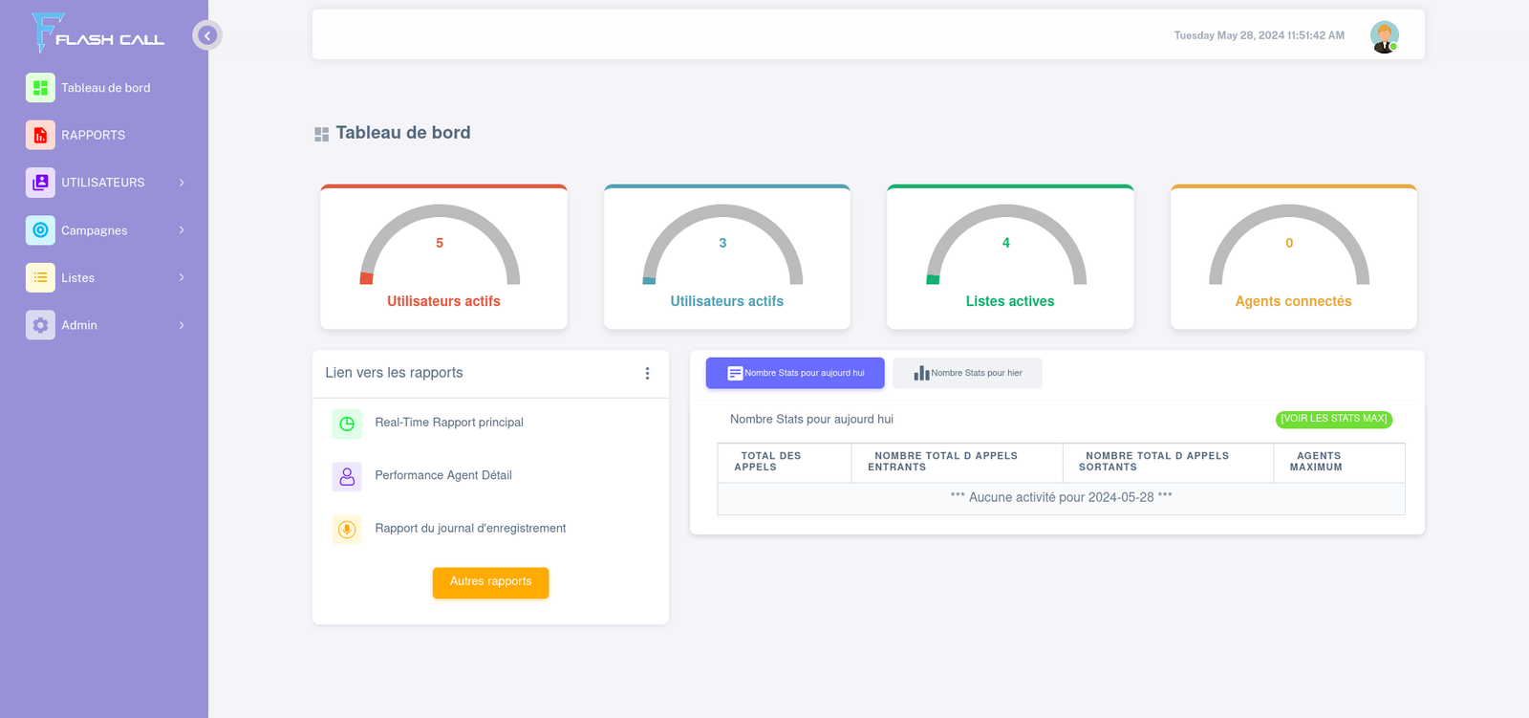The width and height of the screenshot is (1529, 718).
Task: Click the Listes actives label
Action: 1010,301
